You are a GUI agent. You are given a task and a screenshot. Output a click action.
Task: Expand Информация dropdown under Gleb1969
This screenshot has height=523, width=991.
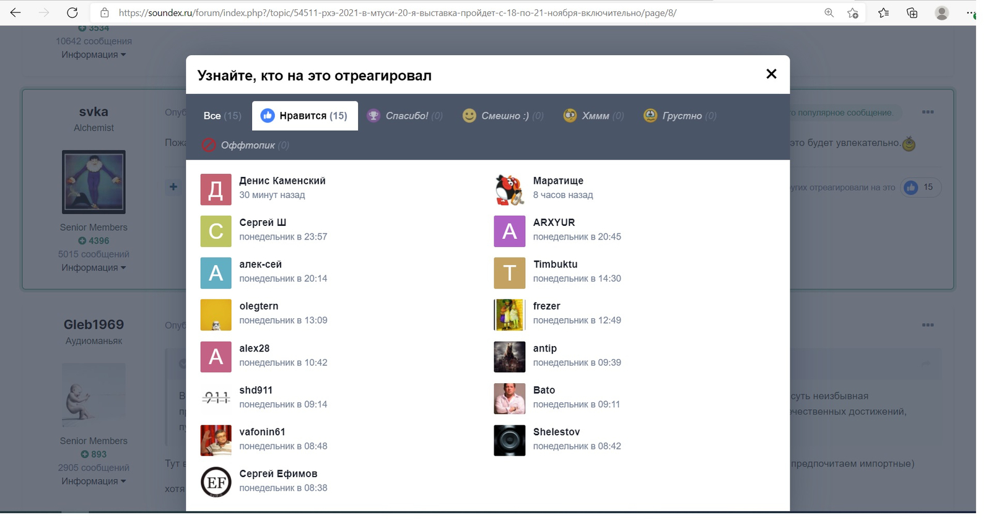click(94, 481)
